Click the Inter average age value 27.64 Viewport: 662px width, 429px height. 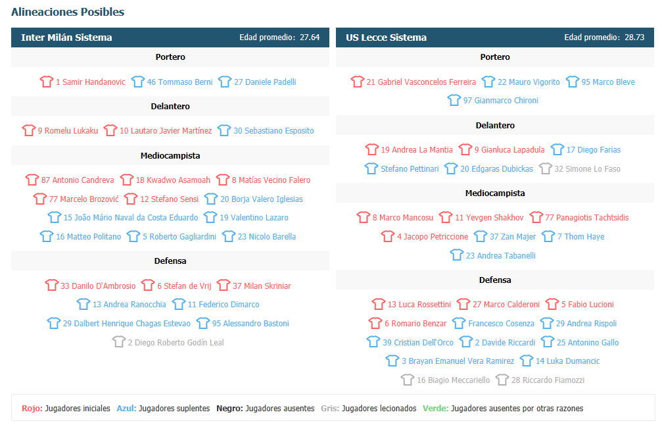[310, 38]
